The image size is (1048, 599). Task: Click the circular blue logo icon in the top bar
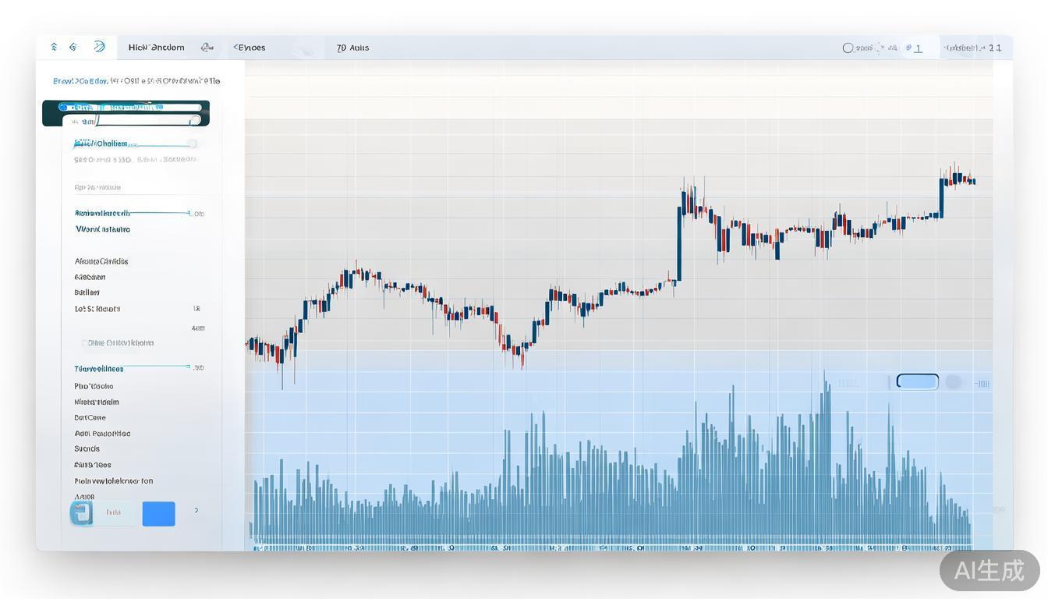pyautogui.click(x=100, y=47)
